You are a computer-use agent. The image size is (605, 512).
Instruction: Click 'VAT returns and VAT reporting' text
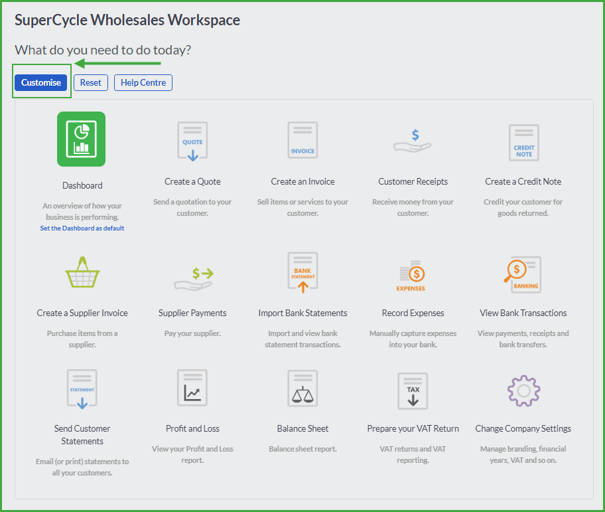pos(413,454)
